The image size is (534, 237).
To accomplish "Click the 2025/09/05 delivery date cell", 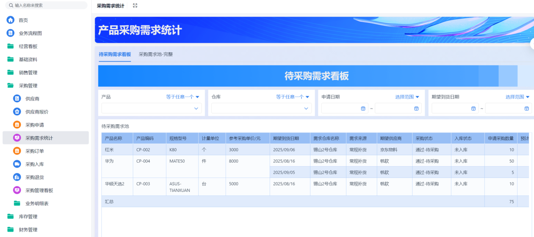I will pyautogui.click(x=290, y=172).
